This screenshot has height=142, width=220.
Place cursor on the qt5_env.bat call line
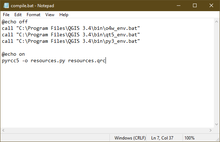pyautogui.click(x=71, y=35)
